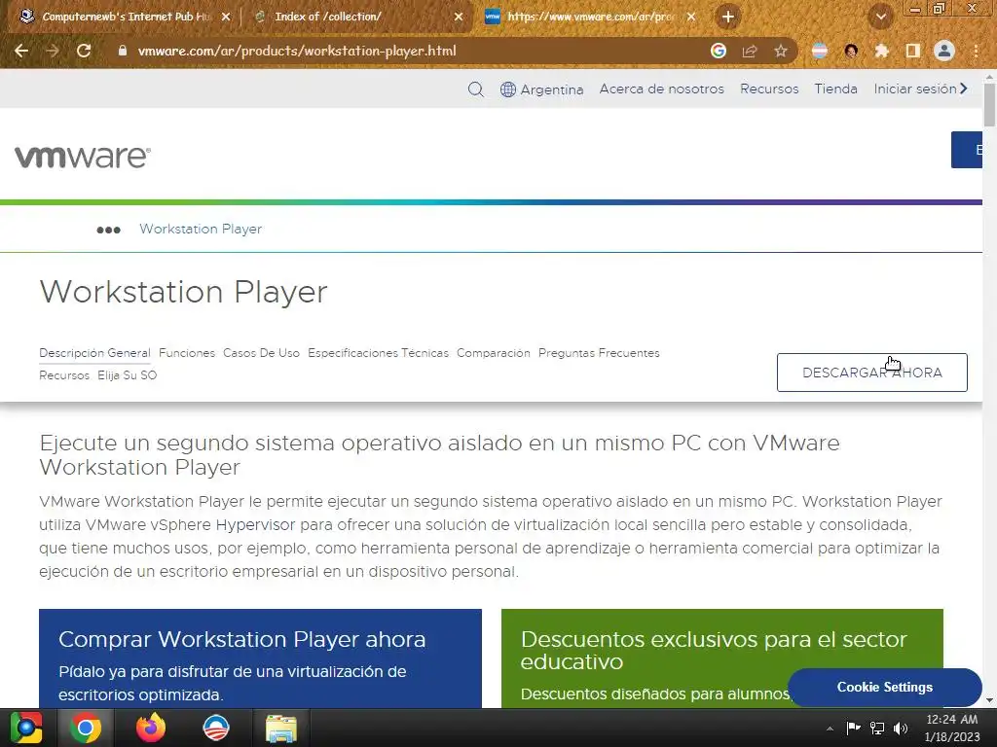Close the Index of /collection/ tab

(459, 17)
